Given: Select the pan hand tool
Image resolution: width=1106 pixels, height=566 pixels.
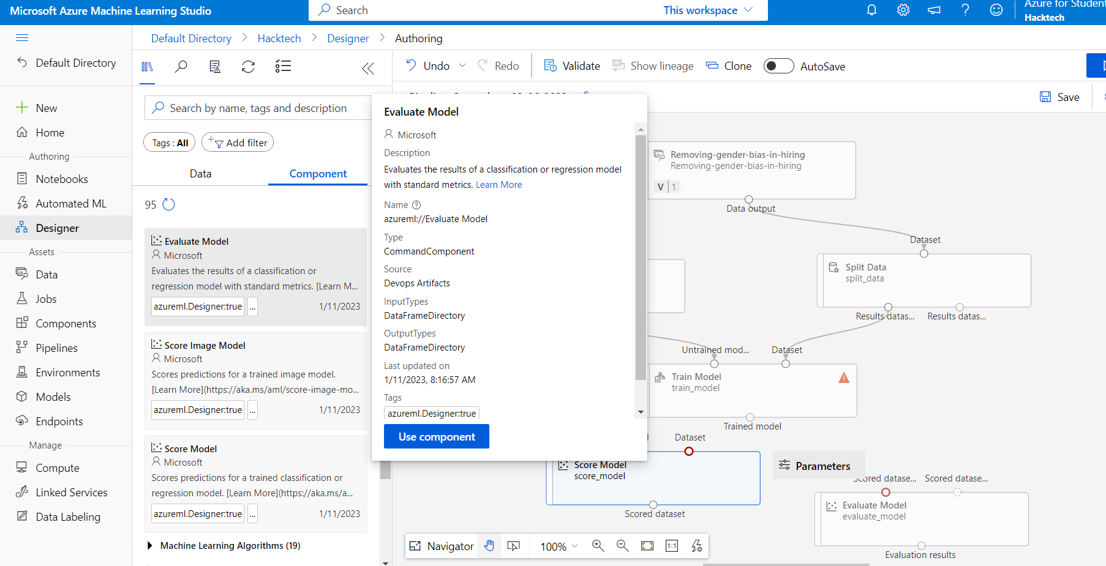Looking at the screenshot, I should (489, 546).
